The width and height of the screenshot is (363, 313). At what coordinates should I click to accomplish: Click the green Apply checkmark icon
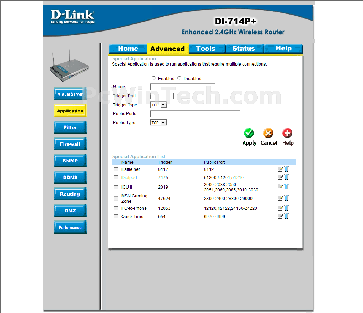coord(249,133)
